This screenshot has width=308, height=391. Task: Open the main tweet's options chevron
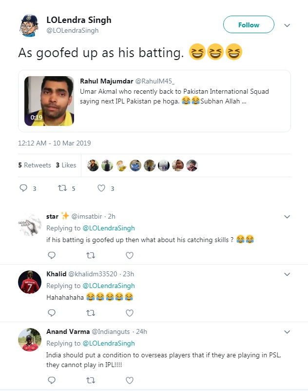coord(287,25)
